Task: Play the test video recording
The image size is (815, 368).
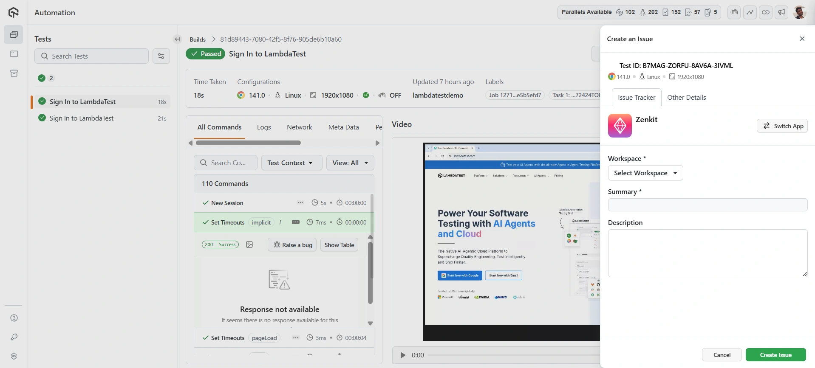Action: pyautogui.click(x=403, y=355)
